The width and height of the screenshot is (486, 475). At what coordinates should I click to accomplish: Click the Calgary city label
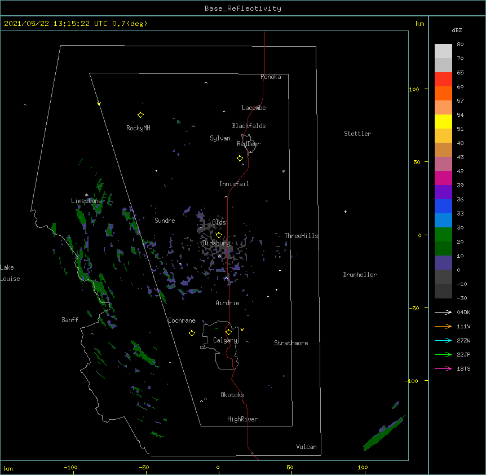click(226, 340)
